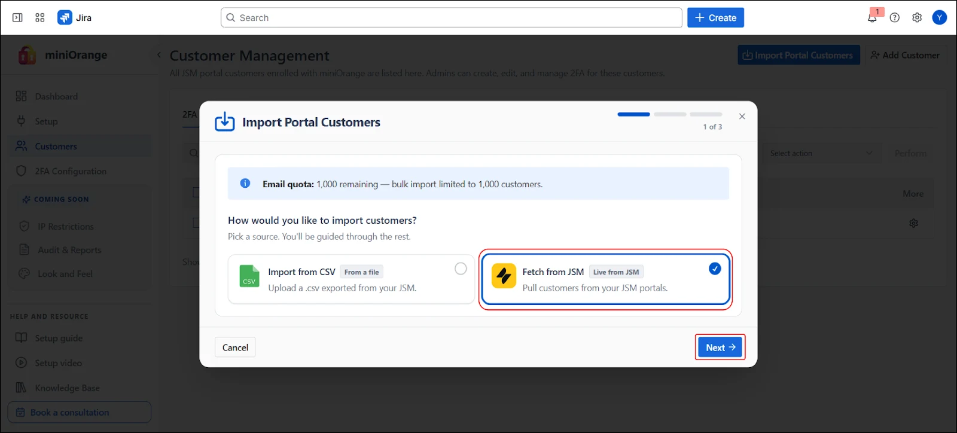Open Setup guide link
Image resolution: width=957 pixels, height=433 pixels.
59,338
